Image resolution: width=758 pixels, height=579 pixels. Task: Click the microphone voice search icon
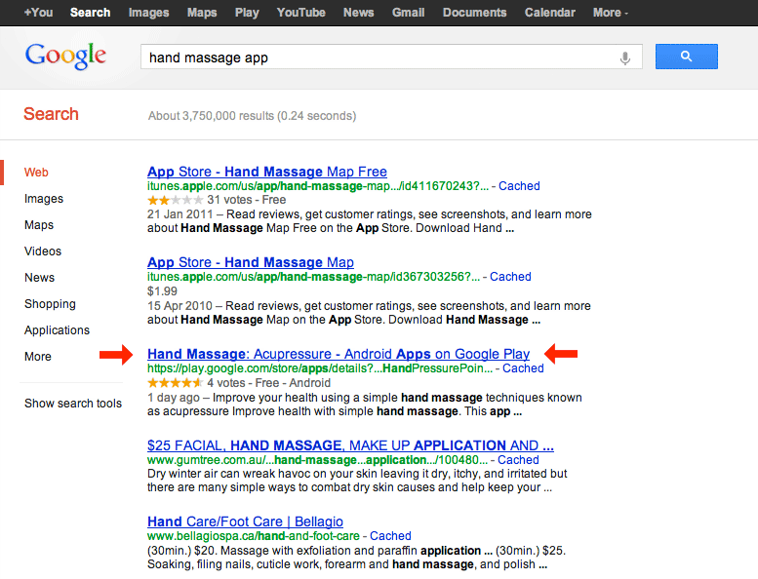pos(625,58)
